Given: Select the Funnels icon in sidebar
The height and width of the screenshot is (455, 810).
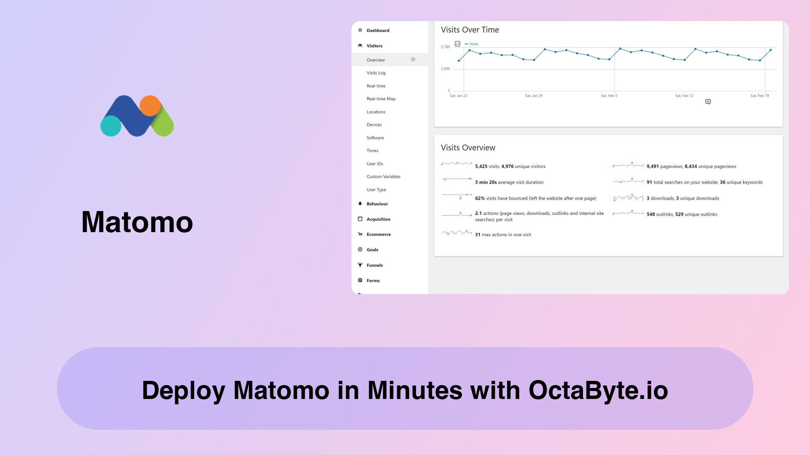Looking at the screenshot, I should tap(360, 265).
